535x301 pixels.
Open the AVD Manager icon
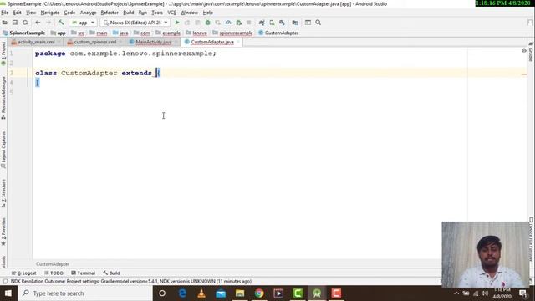(272, 23)
